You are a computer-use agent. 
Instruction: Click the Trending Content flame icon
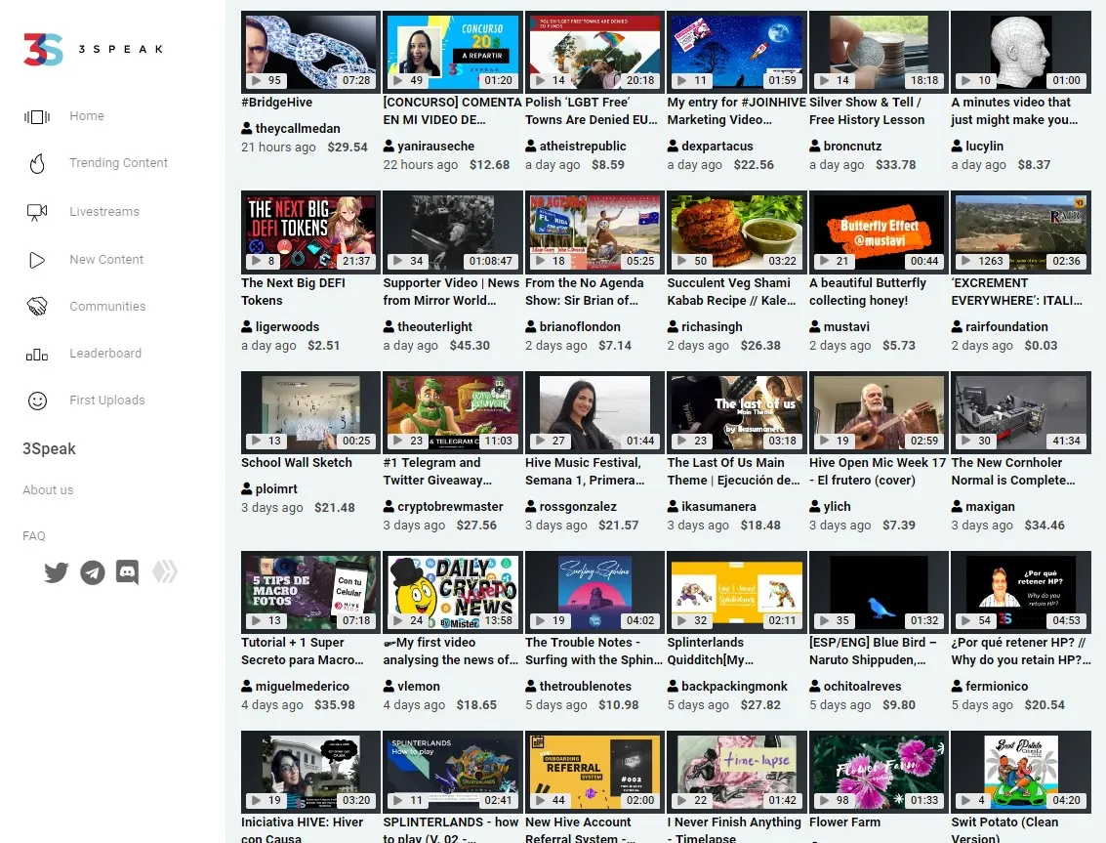pyautogui.click(x=37, y=163)
